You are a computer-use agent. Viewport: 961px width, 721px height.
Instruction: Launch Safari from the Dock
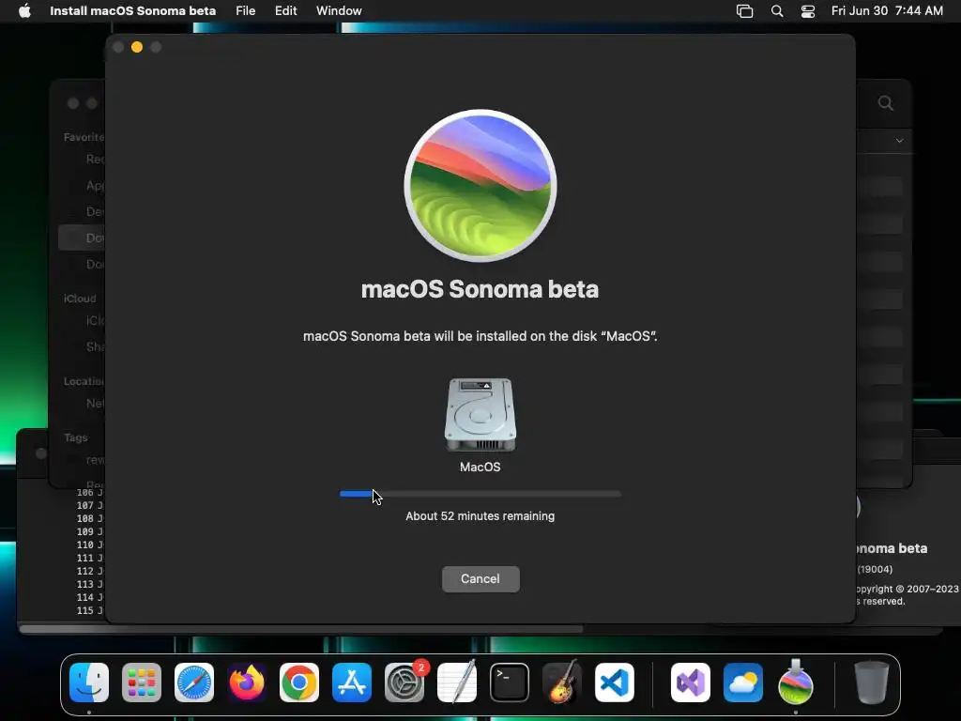click(194, 683)
